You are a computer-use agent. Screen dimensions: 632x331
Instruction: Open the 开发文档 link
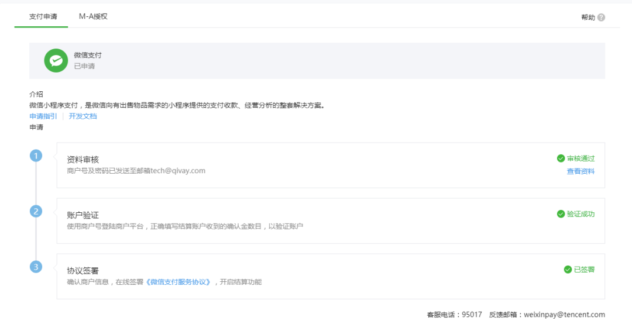tap(83, 116)
